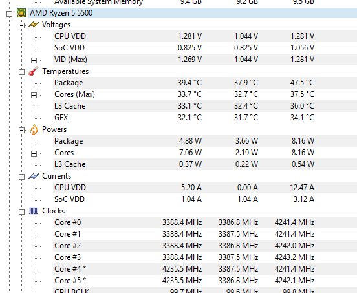Select the Package temperature row

coord(205,83)
